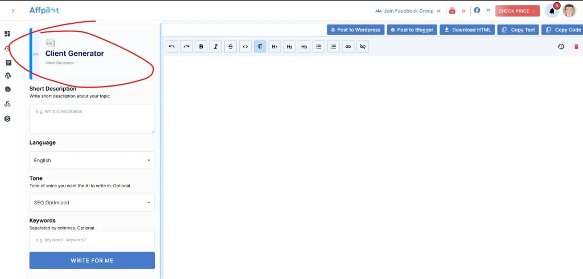The height and width of the screenshot is (279, 583).
Task: Collapse the panel using the << arrow
Action: click(x=36, y=54)
